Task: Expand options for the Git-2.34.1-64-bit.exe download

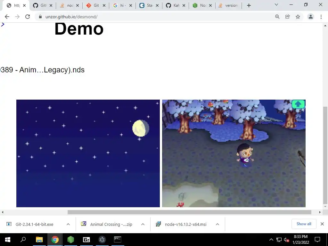Action: coord(68,224)
